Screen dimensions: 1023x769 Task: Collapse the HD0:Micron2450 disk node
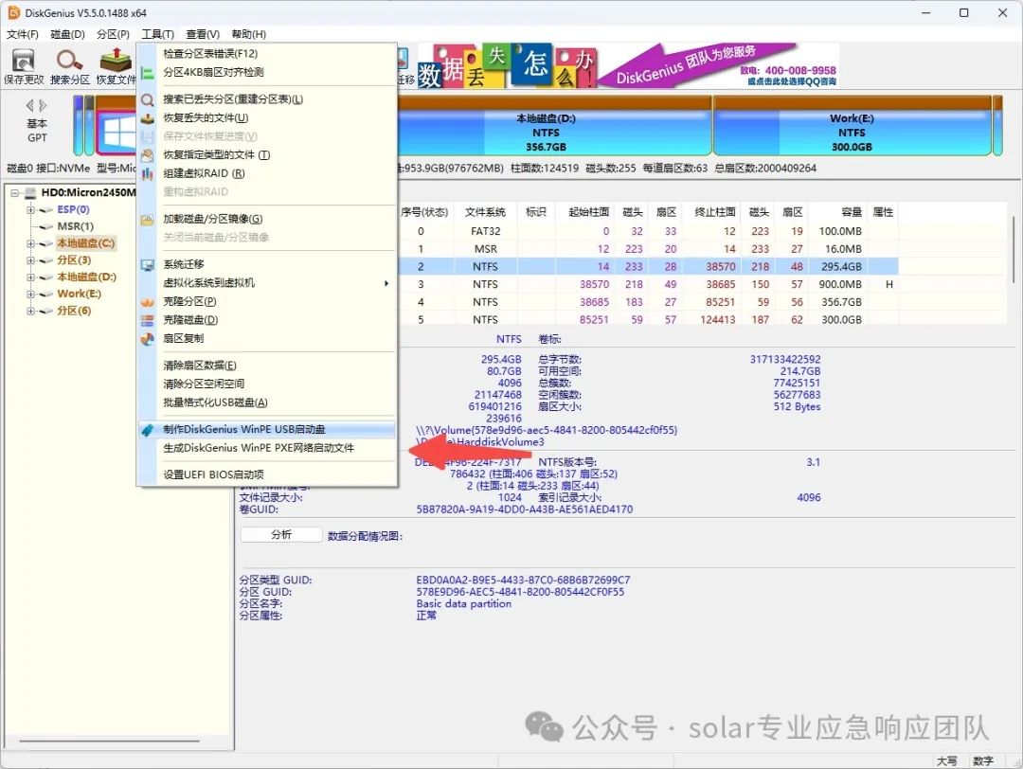[x=15, y=193]
